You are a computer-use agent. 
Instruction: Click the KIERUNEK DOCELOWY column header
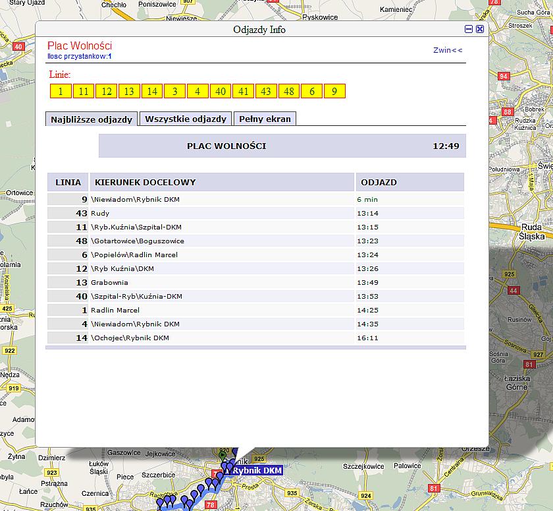click(223, 182)
